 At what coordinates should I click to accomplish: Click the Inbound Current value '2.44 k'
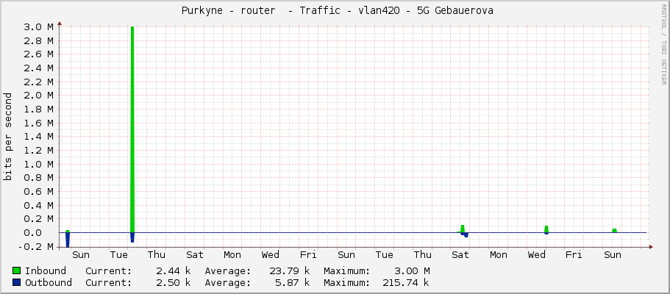[174, 270]
